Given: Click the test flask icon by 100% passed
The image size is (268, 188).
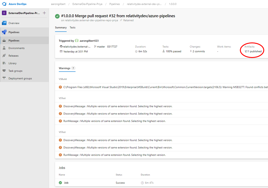Looking at the screenshot, I should (x=163, y=51).
